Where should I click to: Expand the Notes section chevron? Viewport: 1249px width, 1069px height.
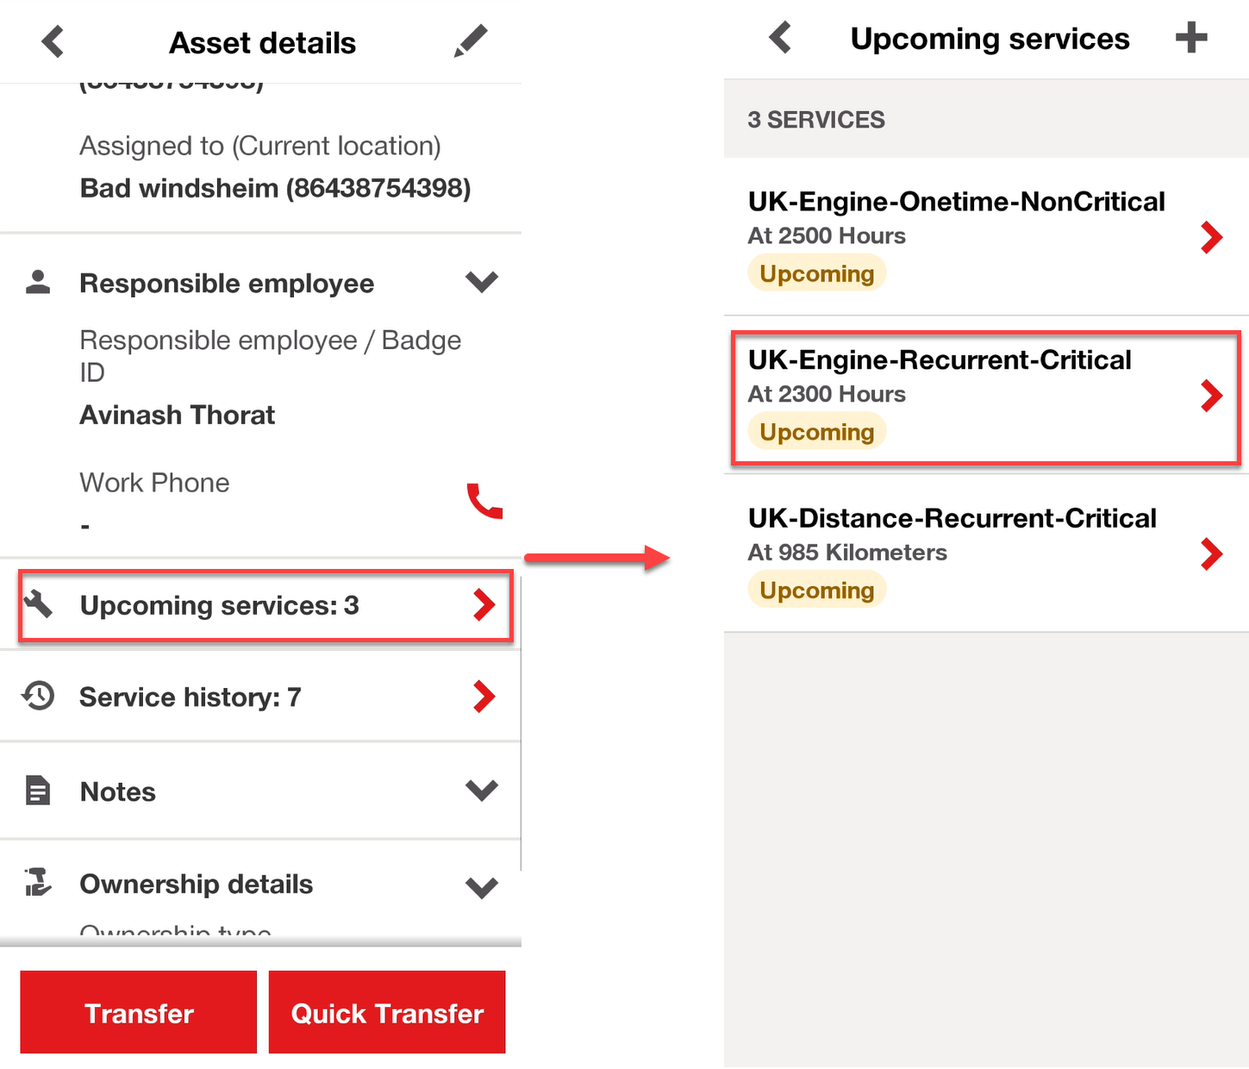click(x=482, y=791)
